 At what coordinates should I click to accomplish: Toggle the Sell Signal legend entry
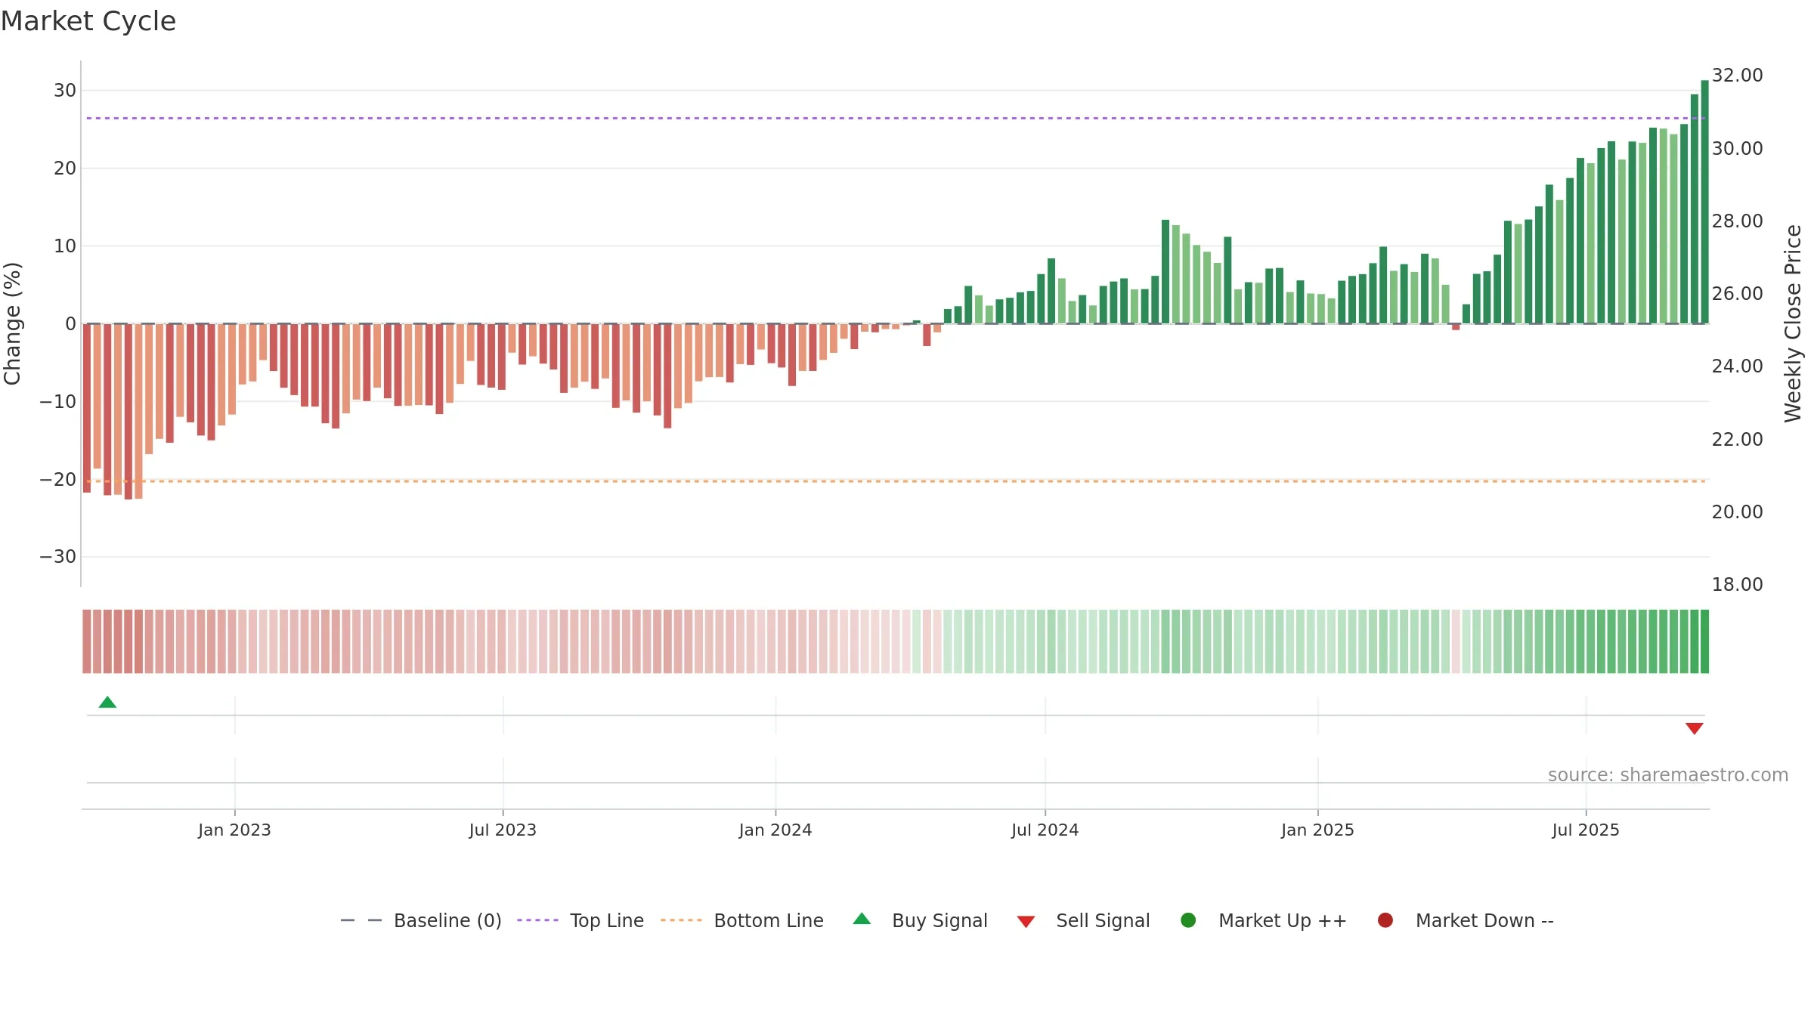[x=1083, y=920]
